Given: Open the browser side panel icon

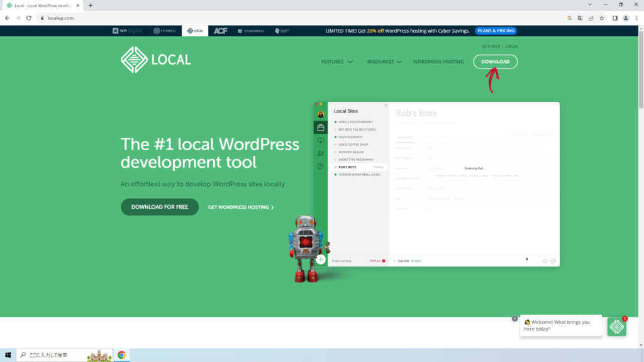Looking at the screenshot, I should click(615, 18).
